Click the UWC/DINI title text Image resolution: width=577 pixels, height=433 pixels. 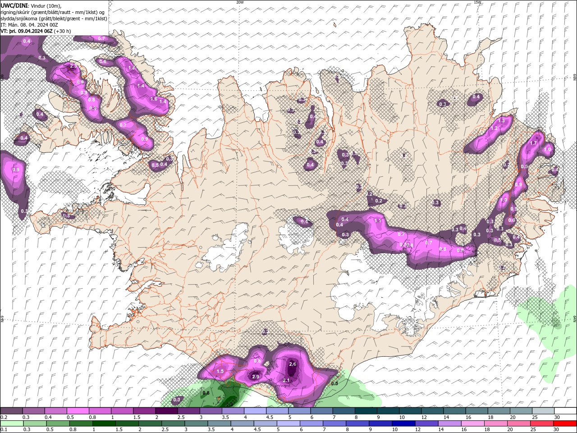(x=14, y=5)
